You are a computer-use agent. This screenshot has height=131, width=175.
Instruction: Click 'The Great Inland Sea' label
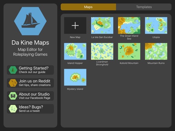point(129,37)
